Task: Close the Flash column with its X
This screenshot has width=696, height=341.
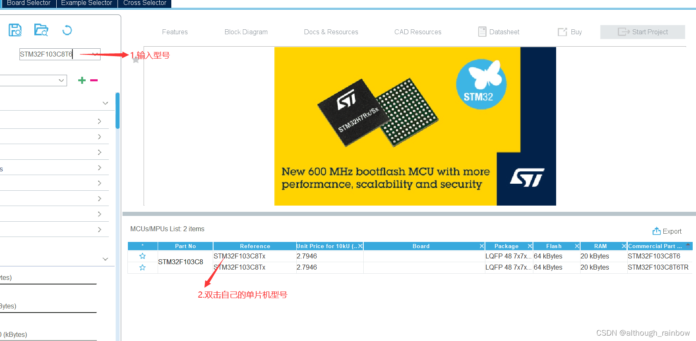Action: (577, 246)
